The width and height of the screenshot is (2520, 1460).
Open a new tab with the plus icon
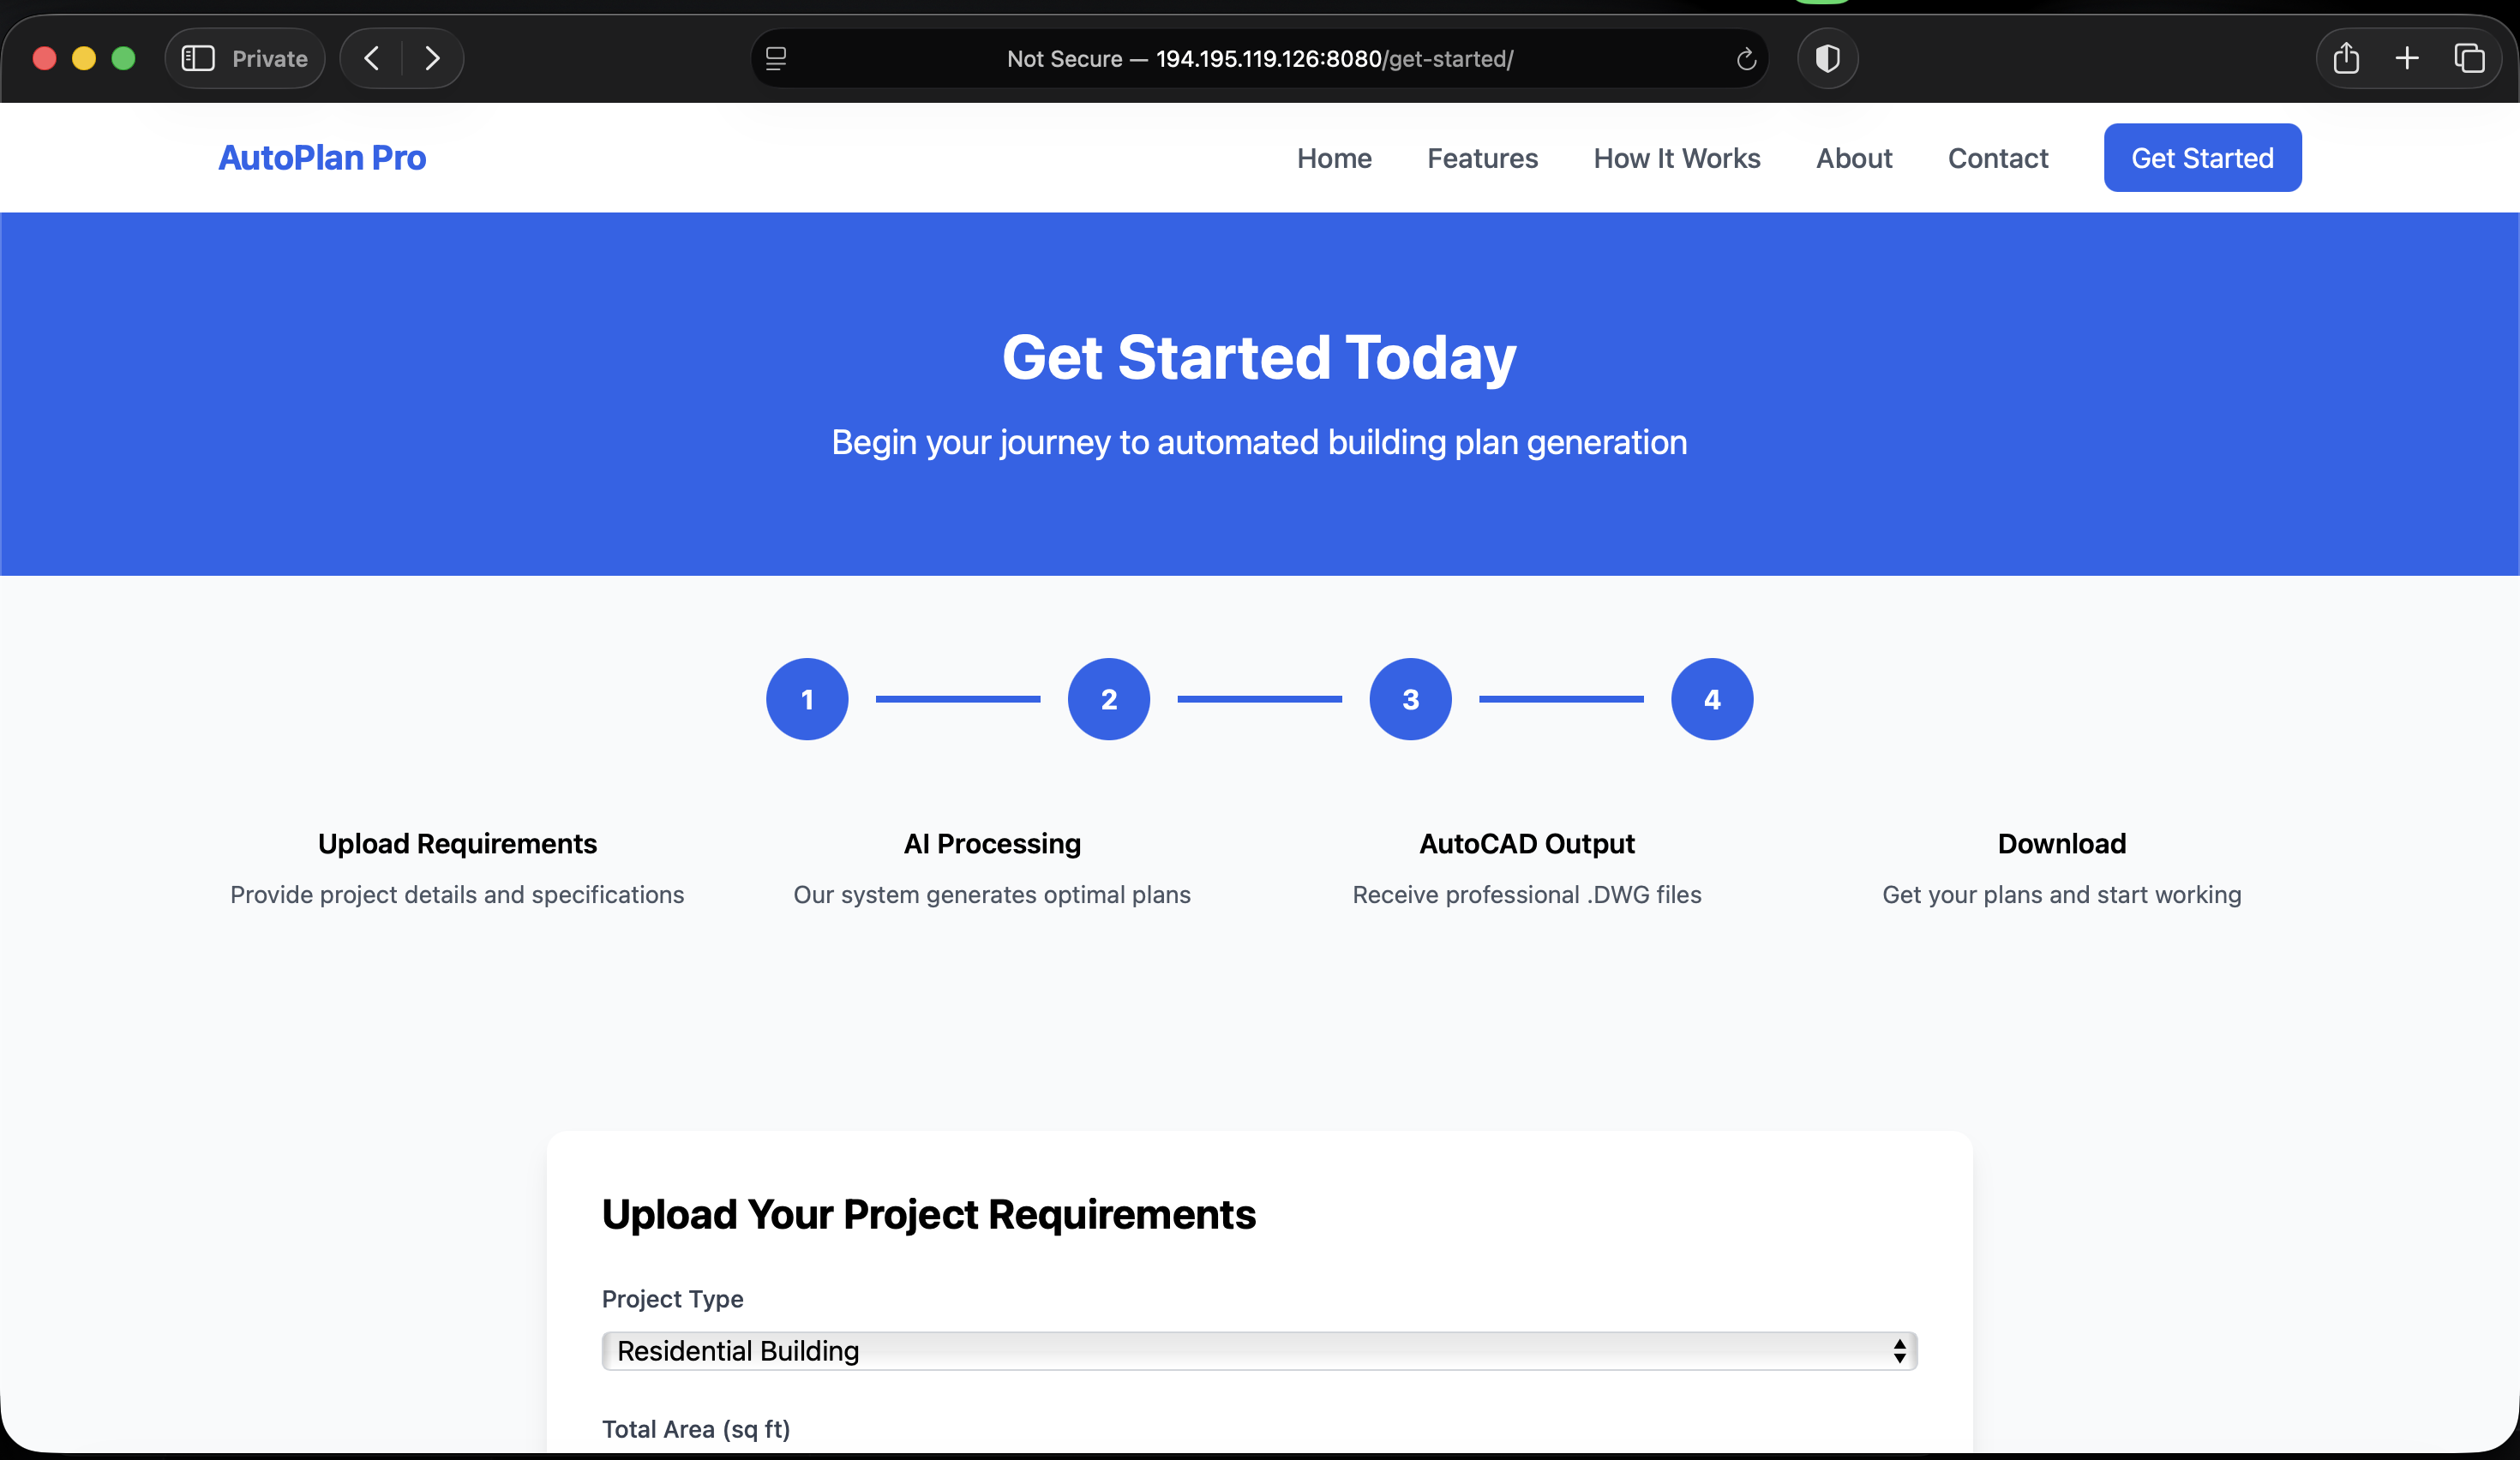coord(2407,59)
